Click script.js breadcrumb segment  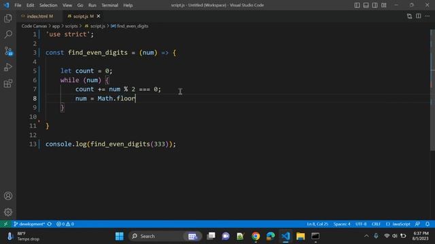coord(95,26)
